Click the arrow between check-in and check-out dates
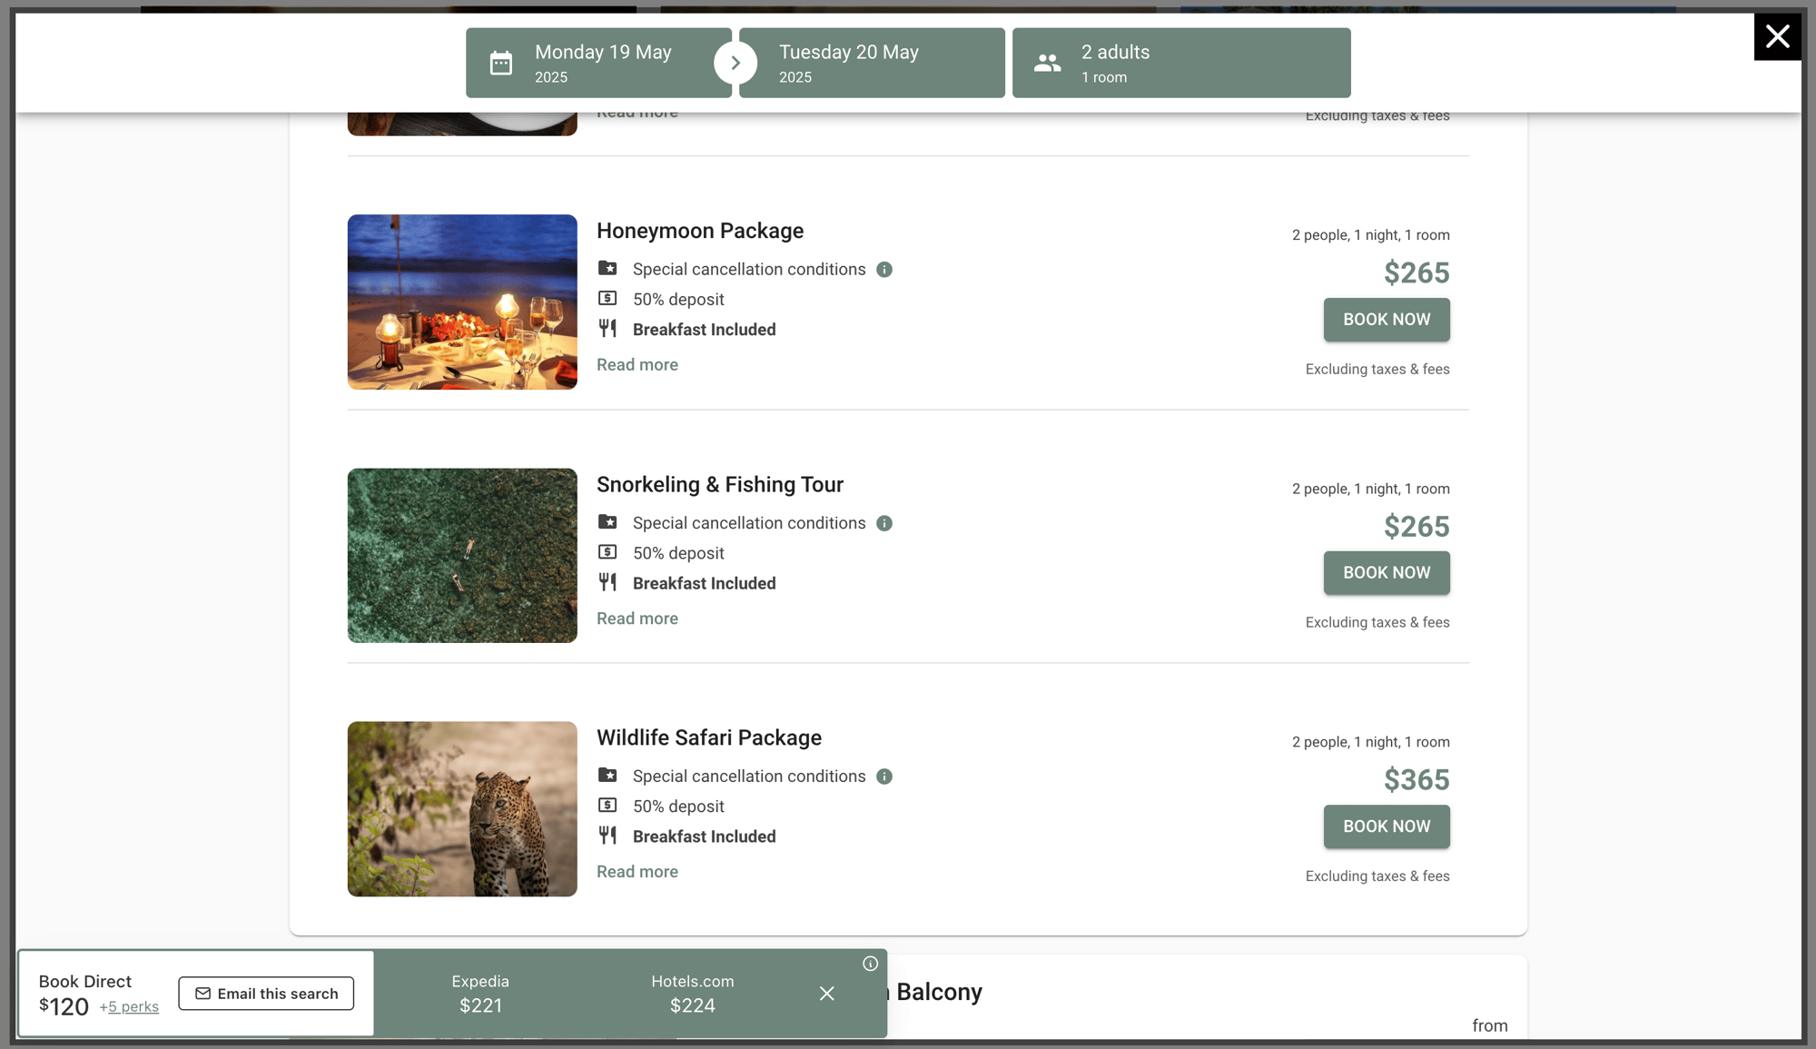 click(735, 63)
